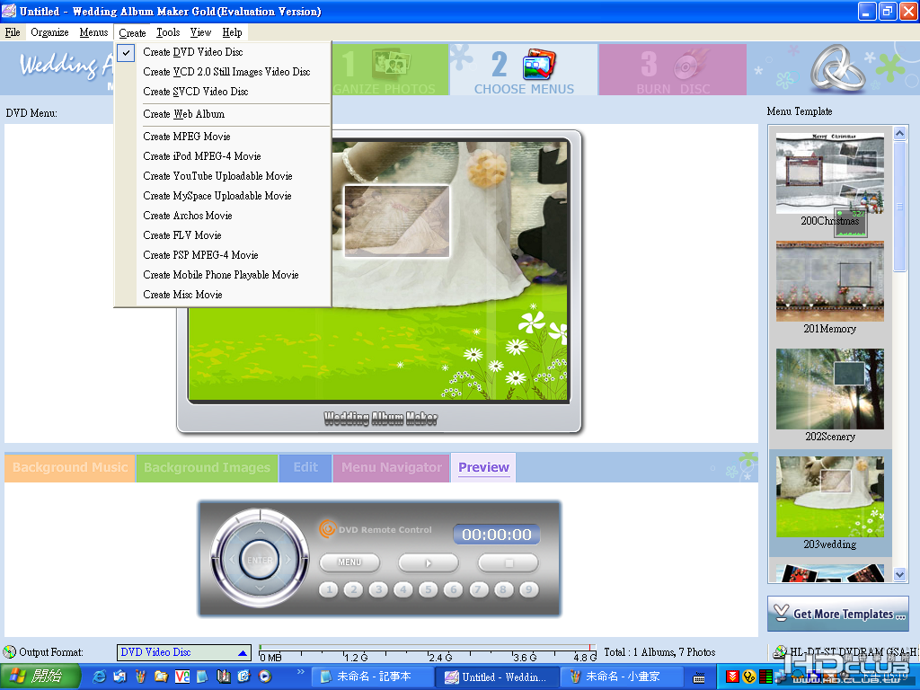920x690 pixels.
Task: Switch to the Background Music tab
Action: click(70, 467)
